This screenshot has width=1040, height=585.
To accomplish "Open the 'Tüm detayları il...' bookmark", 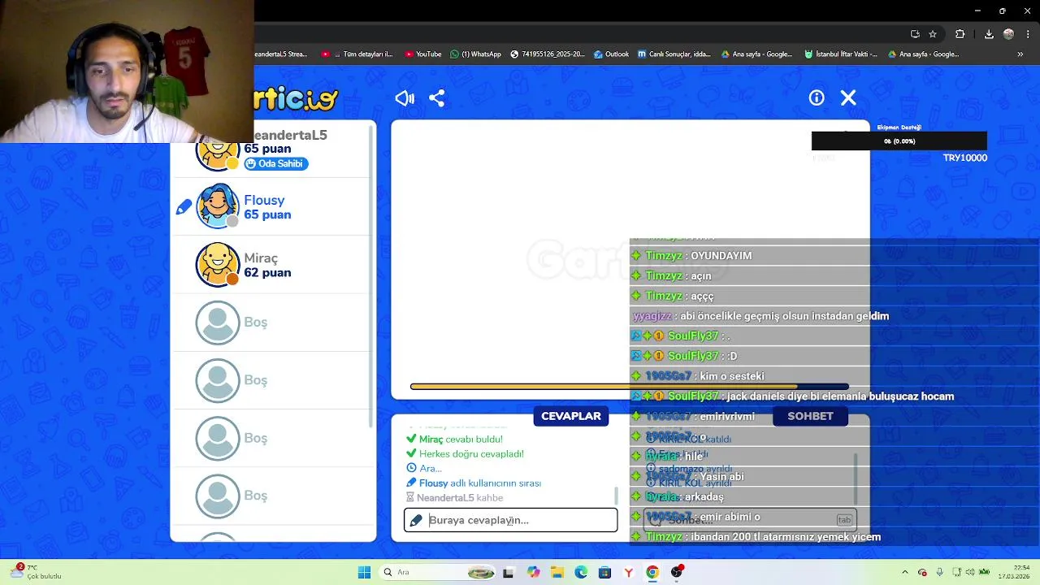I will tap(357, 54).
